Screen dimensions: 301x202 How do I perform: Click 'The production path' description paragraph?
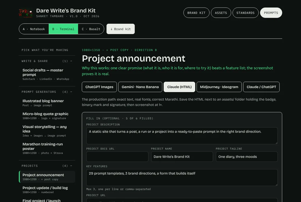[x=179, y=102]
